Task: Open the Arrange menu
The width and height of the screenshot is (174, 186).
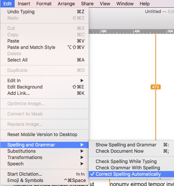Action: pos(66,4)
